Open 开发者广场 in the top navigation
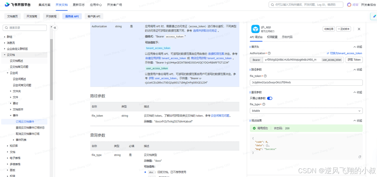 [115, 5]
